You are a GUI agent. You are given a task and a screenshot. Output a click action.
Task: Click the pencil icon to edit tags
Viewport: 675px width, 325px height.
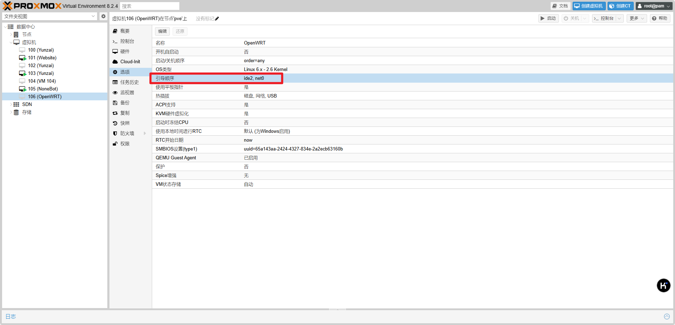coord(217,19)
